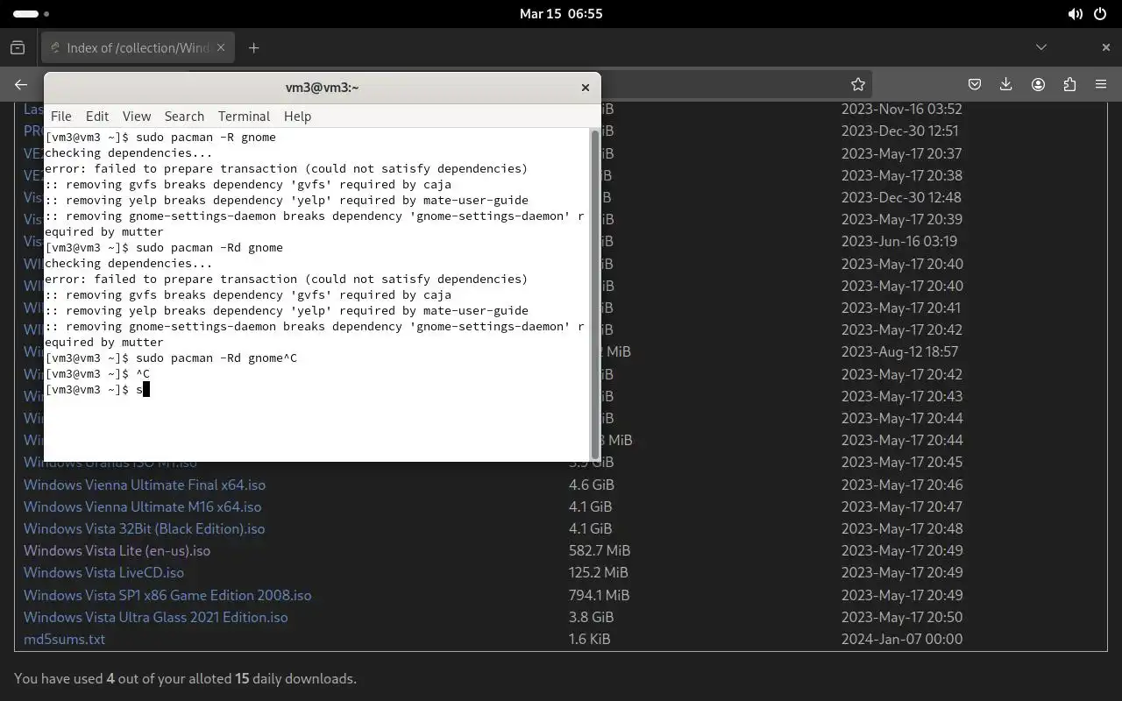
Task: Open the Help menu in the terminal
Action: (297, 116)
